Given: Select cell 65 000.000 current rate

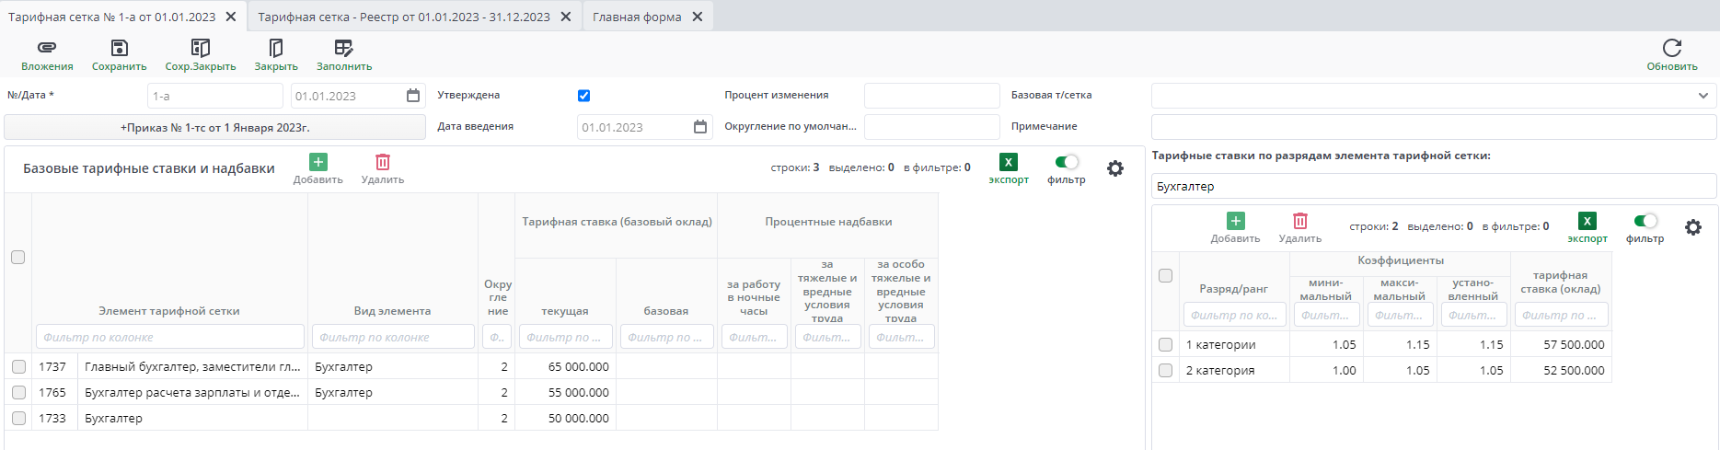Looking at the screenshot, I should click(565, 366).
